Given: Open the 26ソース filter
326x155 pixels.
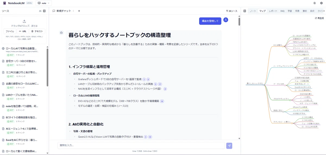Looking at the screenshot, I should pyautogui.click(x=231, y=11).
